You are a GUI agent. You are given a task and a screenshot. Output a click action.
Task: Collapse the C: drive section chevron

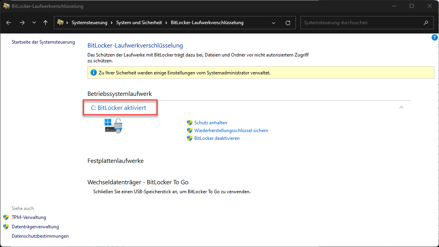(401, 108)
